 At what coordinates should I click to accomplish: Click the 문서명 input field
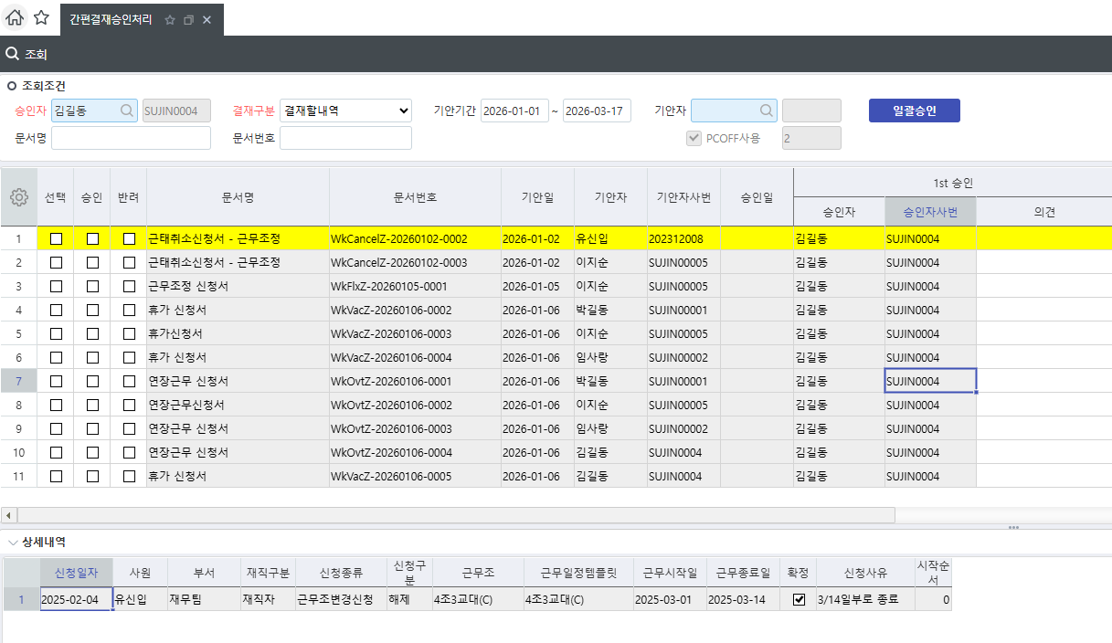[x=131, y=138]
